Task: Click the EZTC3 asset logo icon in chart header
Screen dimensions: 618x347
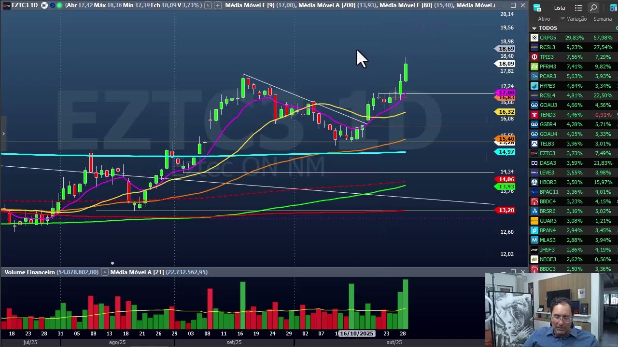Action: [6, 5]
